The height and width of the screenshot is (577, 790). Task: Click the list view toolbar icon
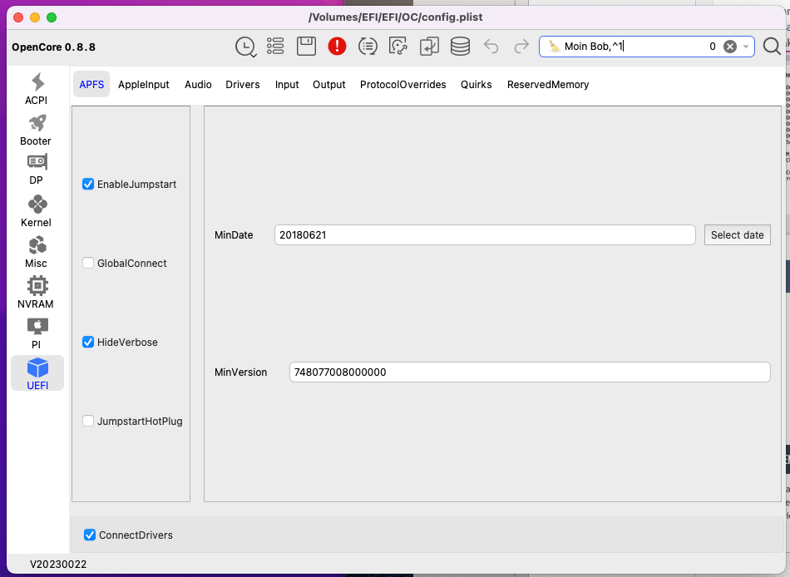275,47
